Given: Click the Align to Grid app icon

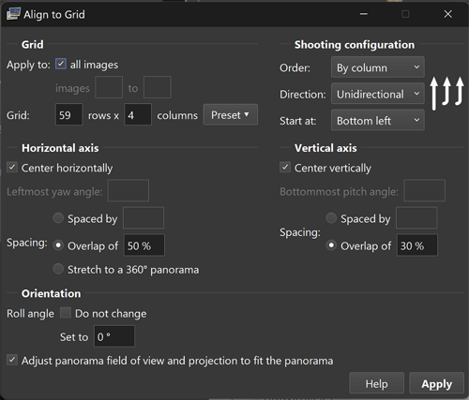Looking at the screenshot, I should (13, 14).
